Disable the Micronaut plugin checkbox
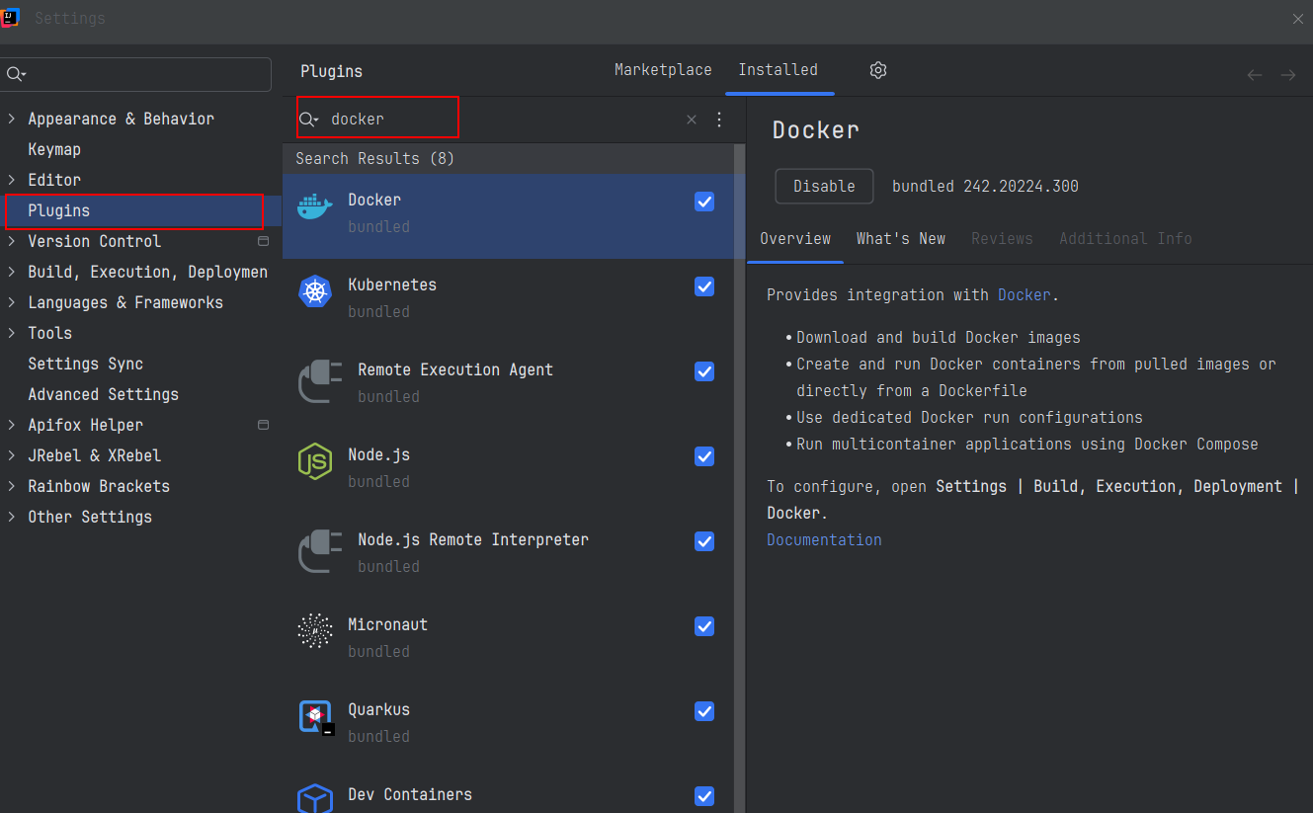 pos(704,626)
